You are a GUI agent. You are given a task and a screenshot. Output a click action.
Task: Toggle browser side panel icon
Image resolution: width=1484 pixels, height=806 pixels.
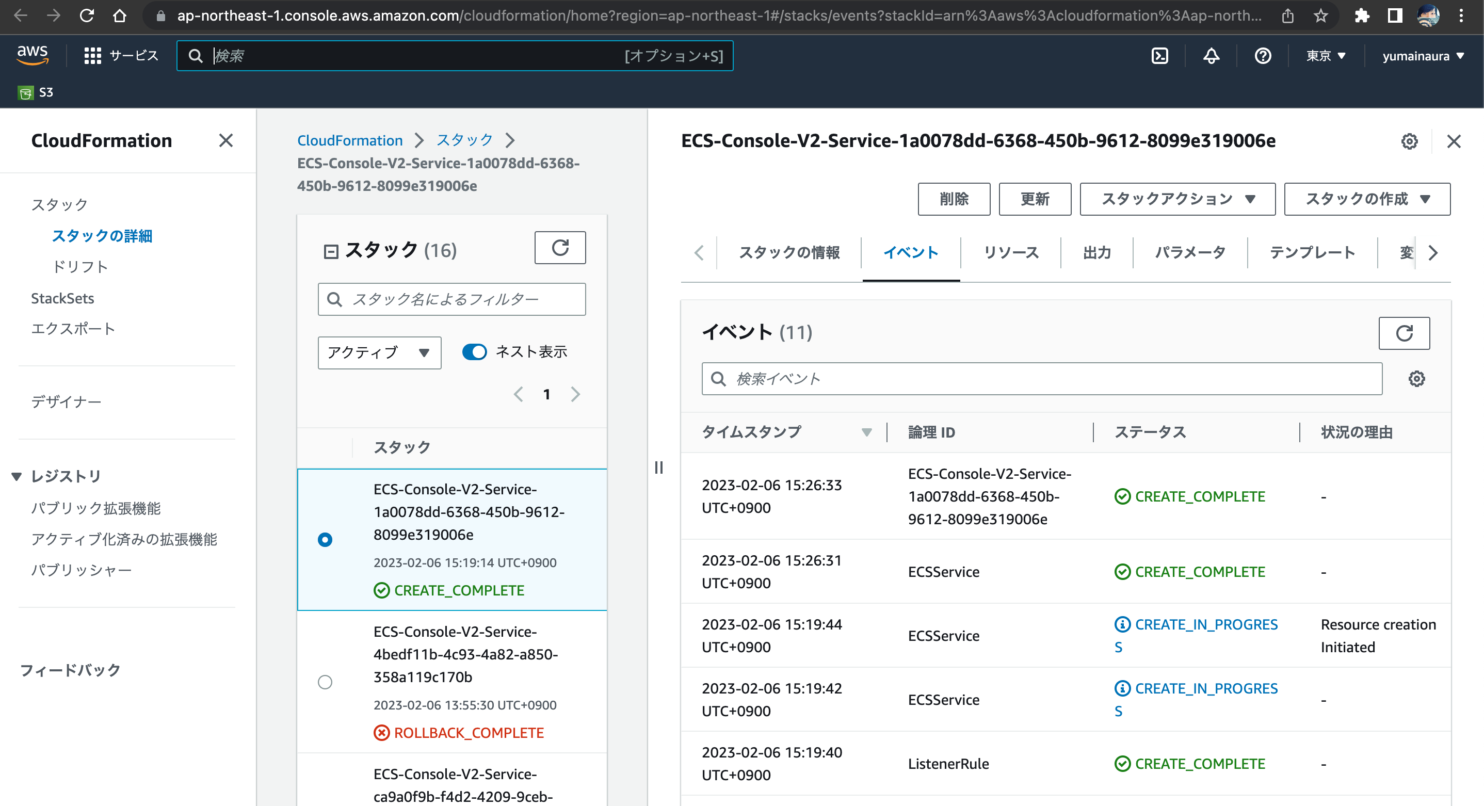point(1394,15)
